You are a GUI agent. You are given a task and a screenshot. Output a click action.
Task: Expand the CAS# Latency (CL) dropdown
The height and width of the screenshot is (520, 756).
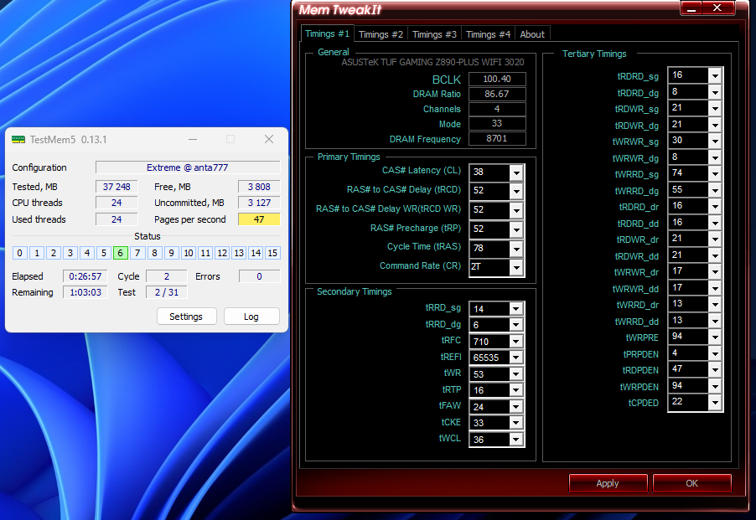pyautogui.click(x=516, y=172)
